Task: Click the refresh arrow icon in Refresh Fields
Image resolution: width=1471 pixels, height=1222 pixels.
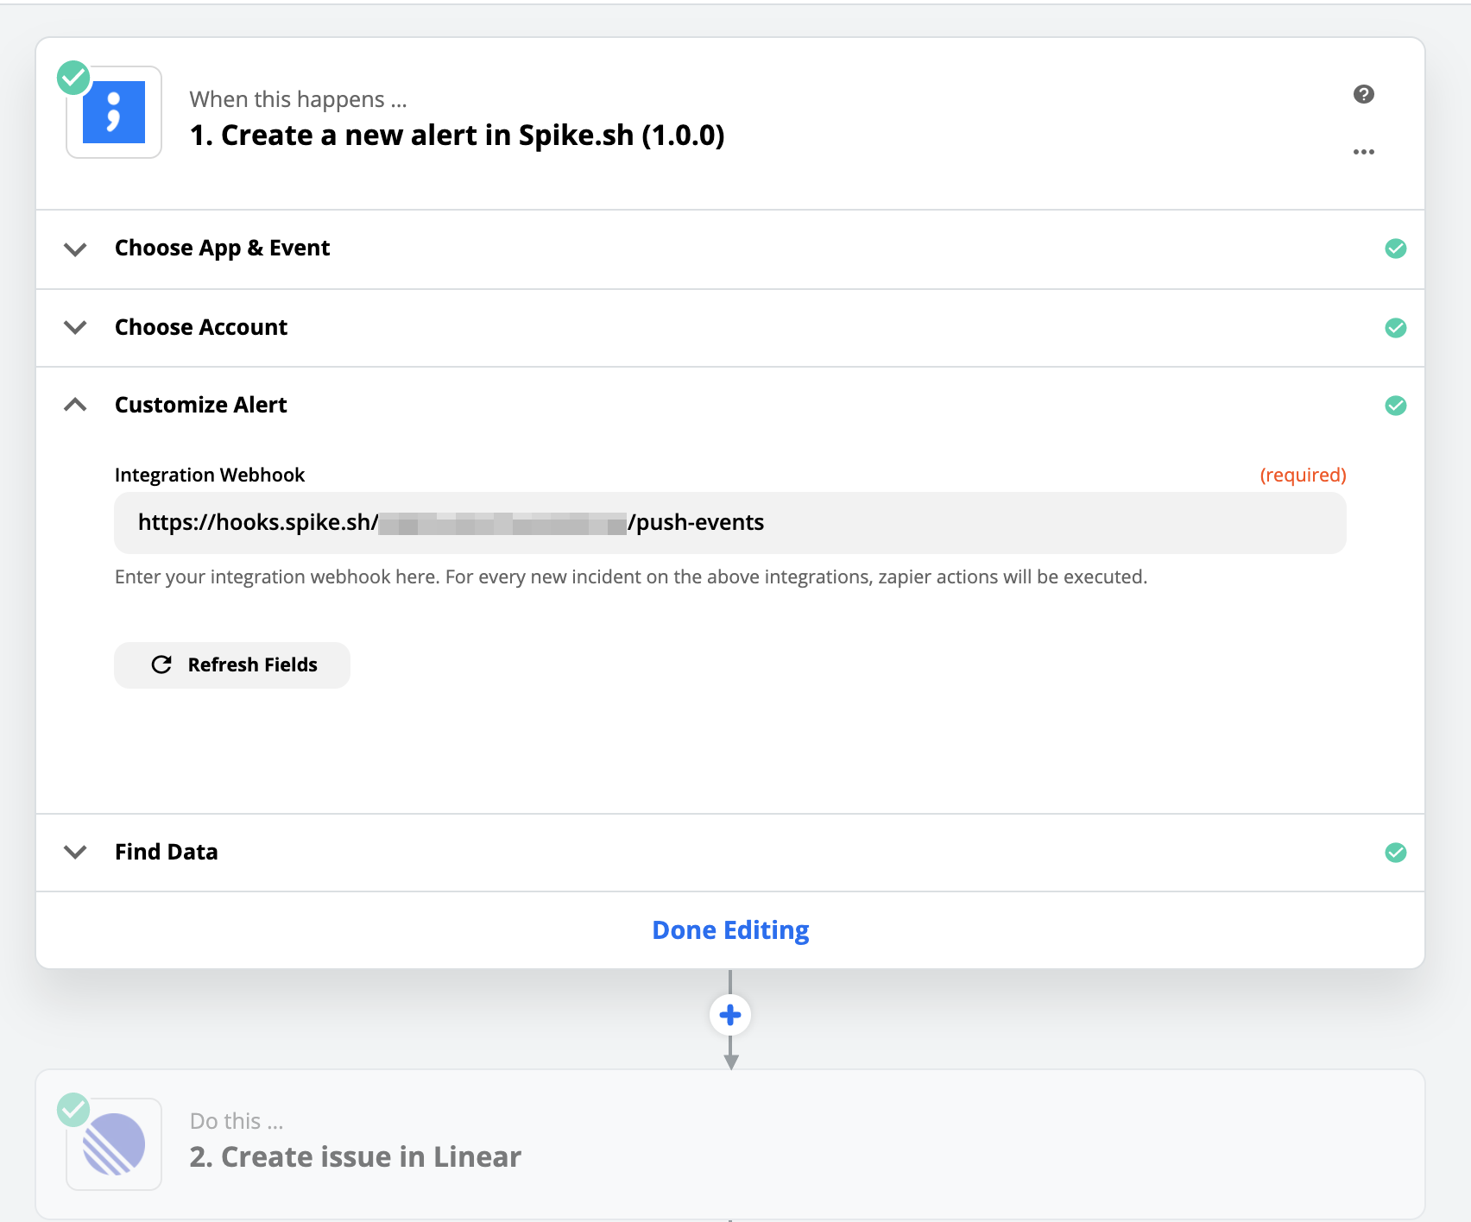Action: tap(161, 665)
